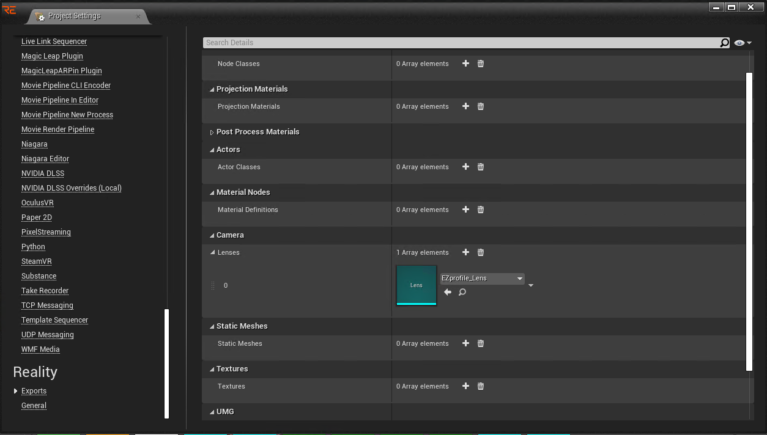767x435 pixels.
Task: Expand the Post Process Materials section
Action: 212,132
